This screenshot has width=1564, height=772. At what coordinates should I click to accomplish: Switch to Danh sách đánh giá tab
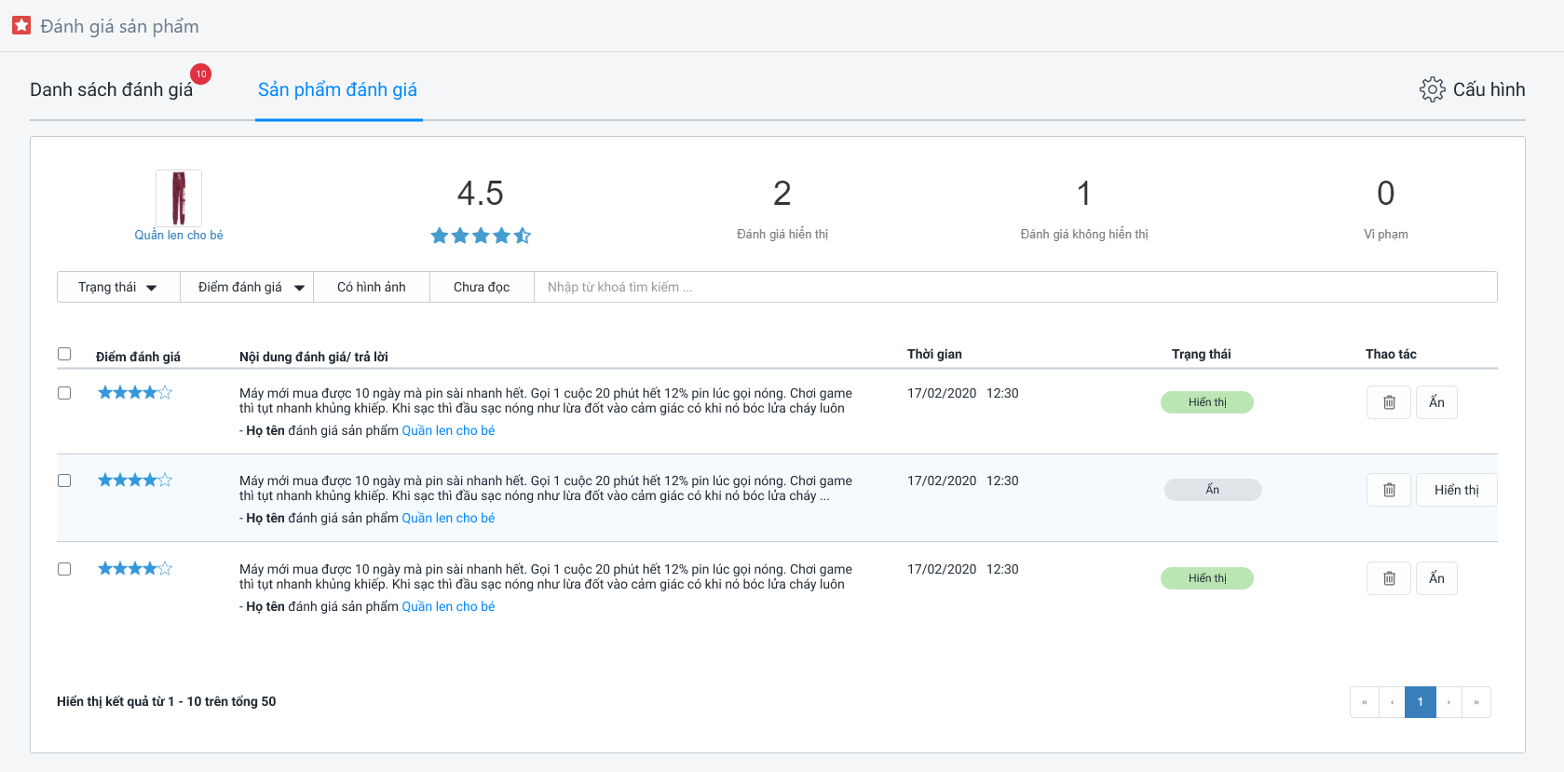pos(111,89)
